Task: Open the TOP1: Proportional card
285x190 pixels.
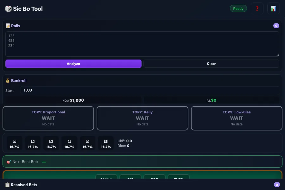Action: pyautogui.click(x=48, y=118)
